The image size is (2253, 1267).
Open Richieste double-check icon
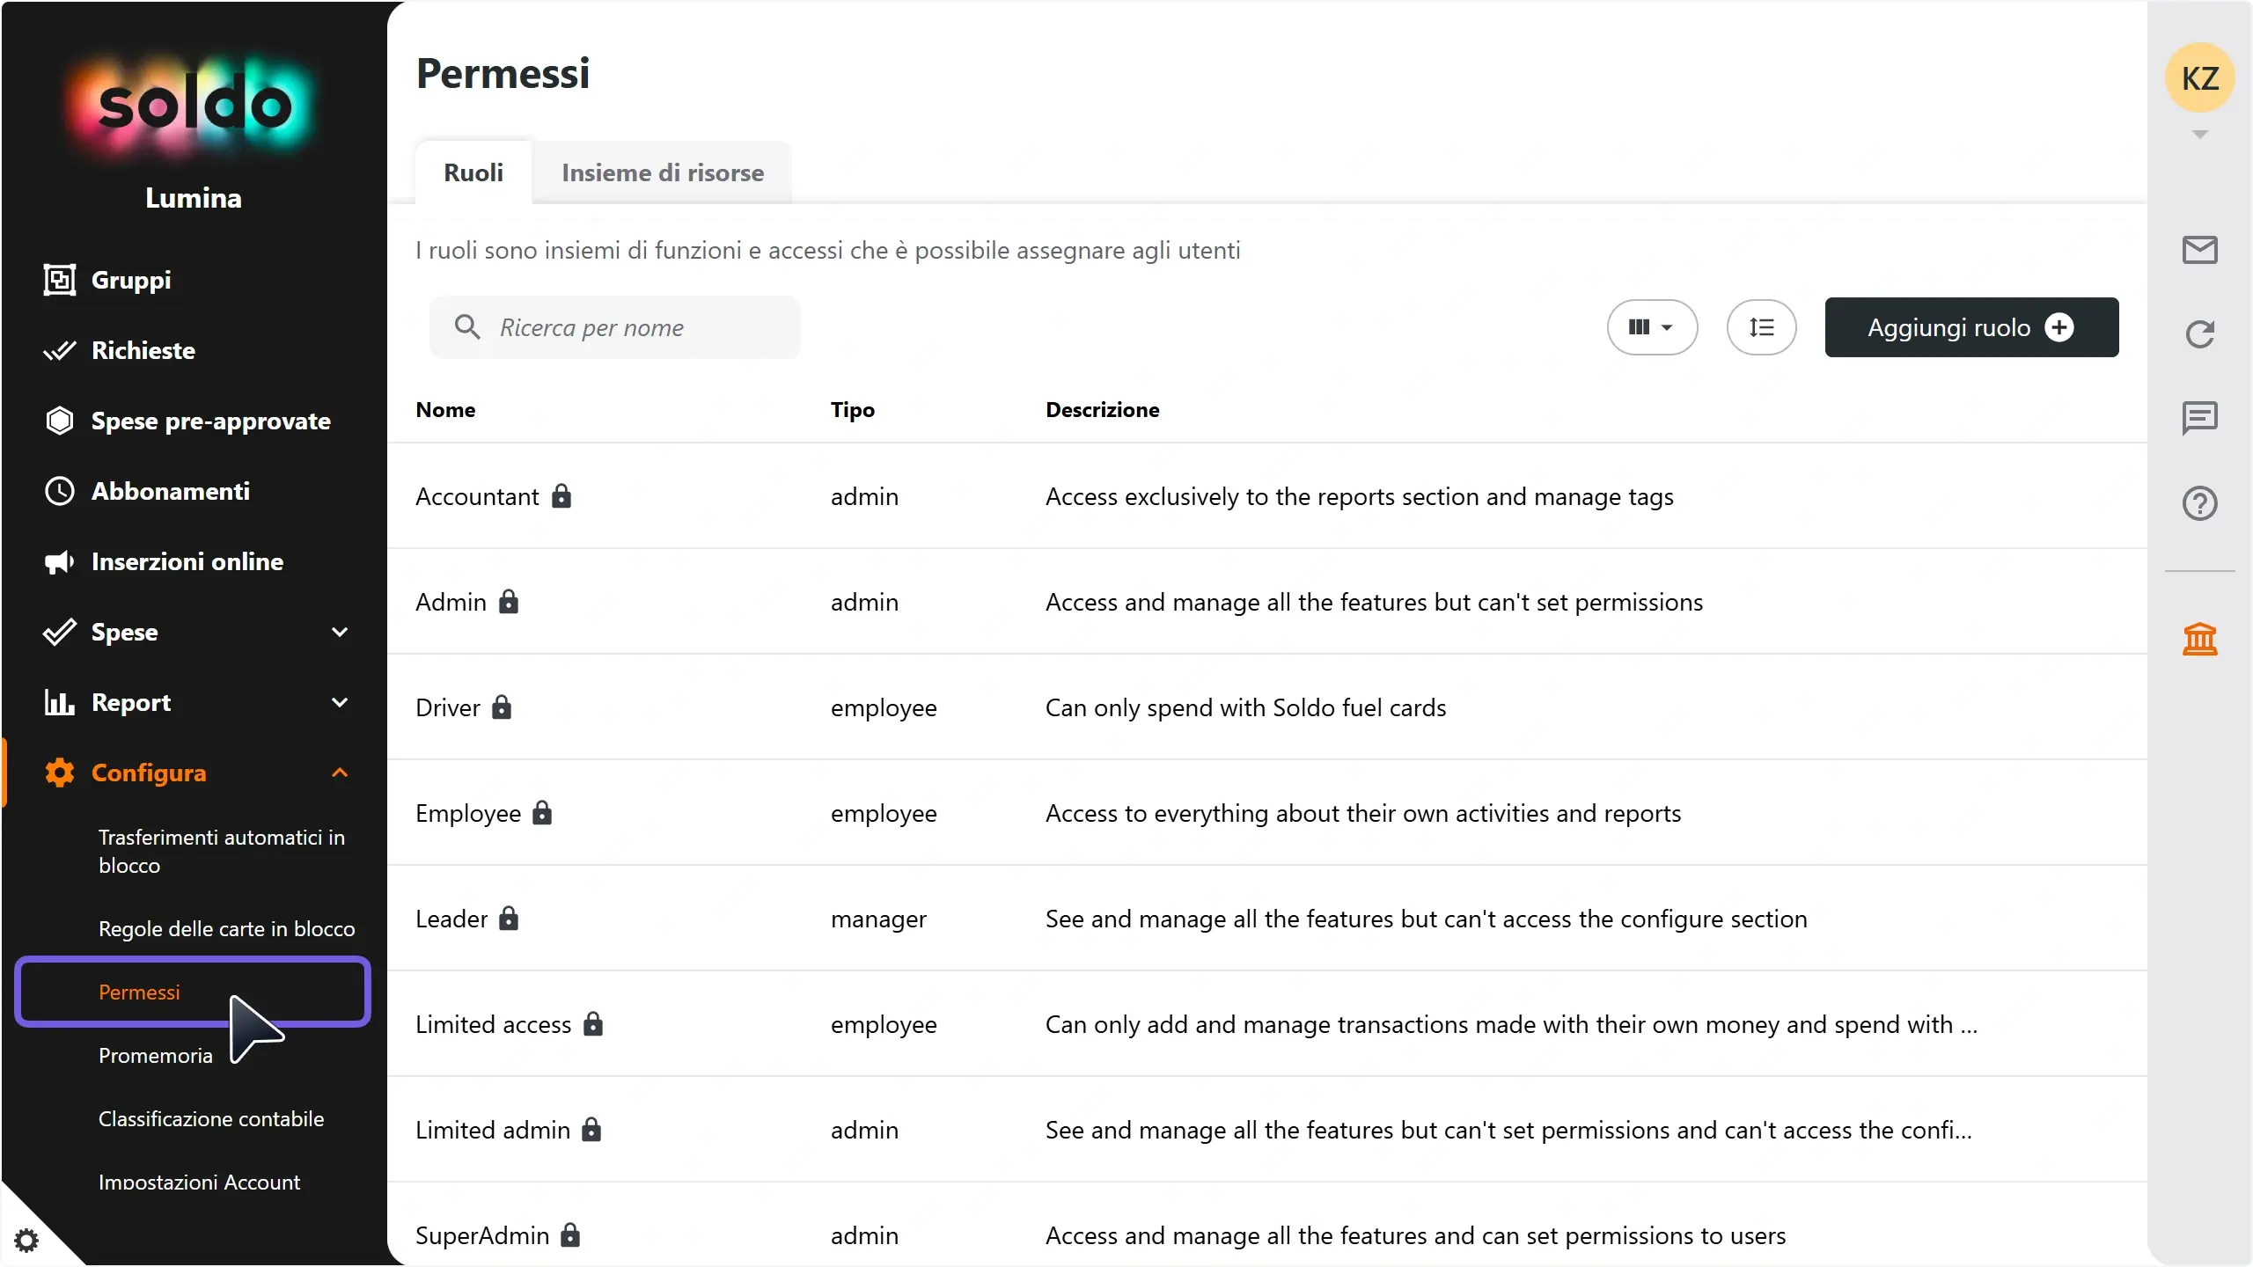[60, 350]
